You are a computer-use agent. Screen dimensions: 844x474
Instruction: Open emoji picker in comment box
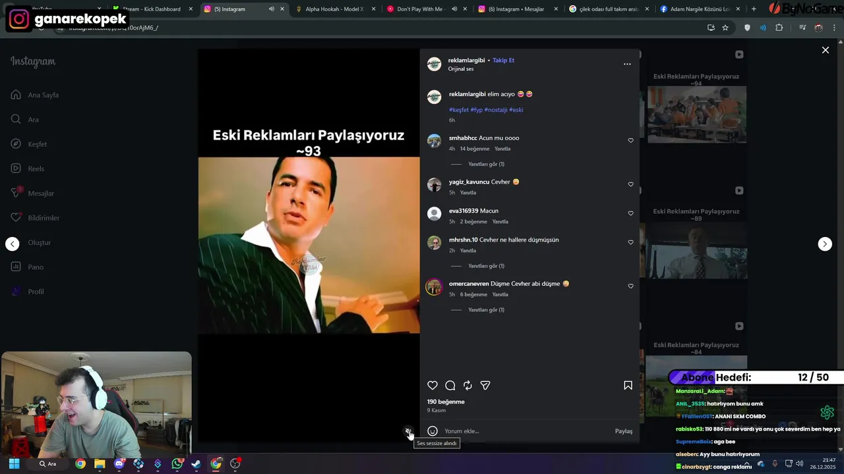coord(433,431)
